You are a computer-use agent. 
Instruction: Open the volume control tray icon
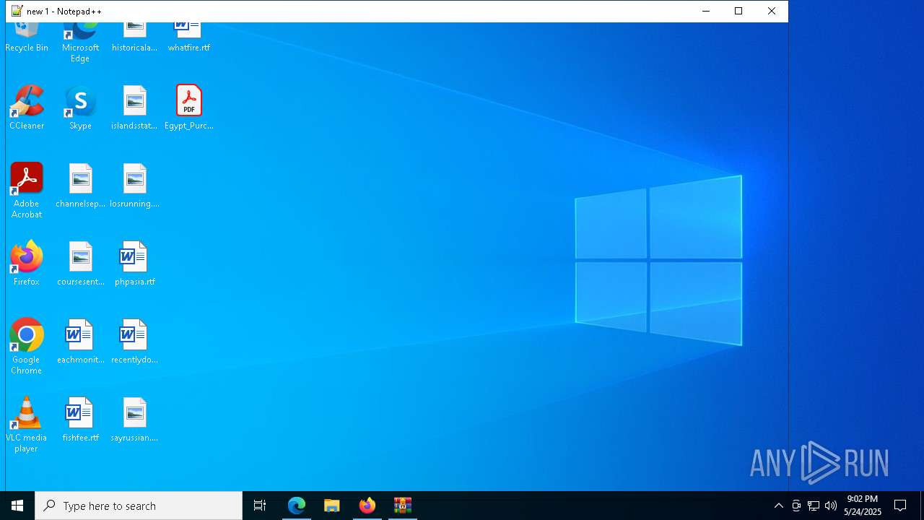click(831, 506)
